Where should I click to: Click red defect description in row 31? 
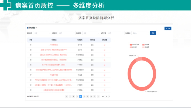[x=54, y=45]
